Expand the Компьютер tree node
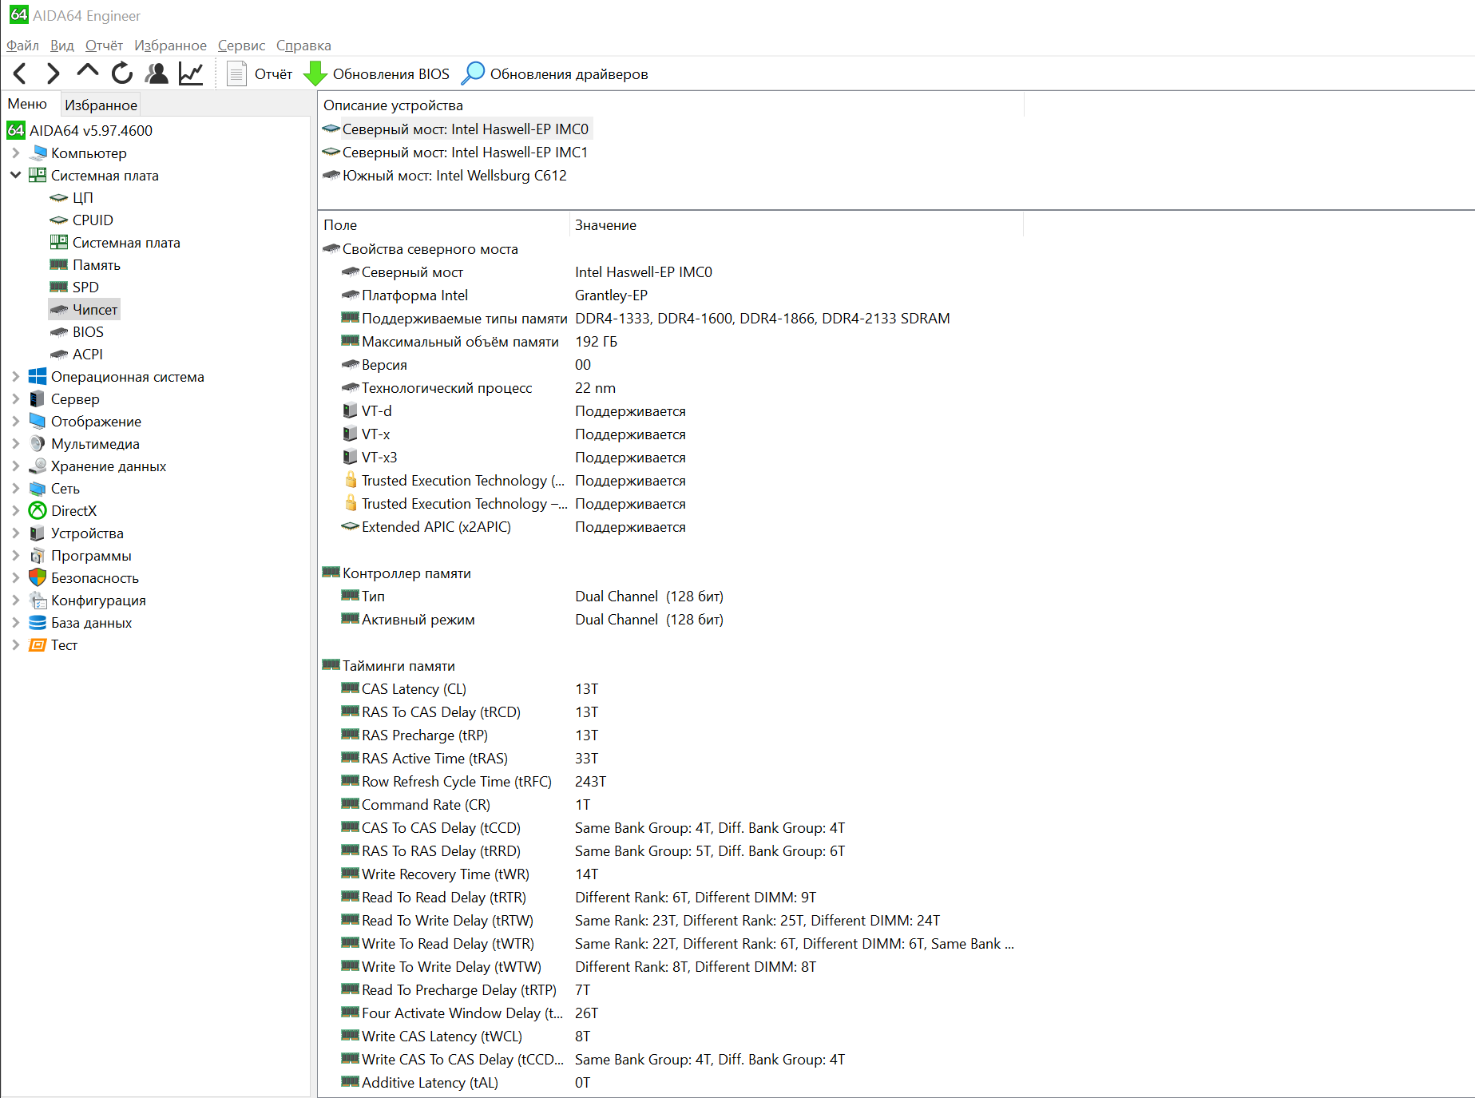Image resolution: width=1475 pixels, height=1098 pixels. (x=15, y=153)
